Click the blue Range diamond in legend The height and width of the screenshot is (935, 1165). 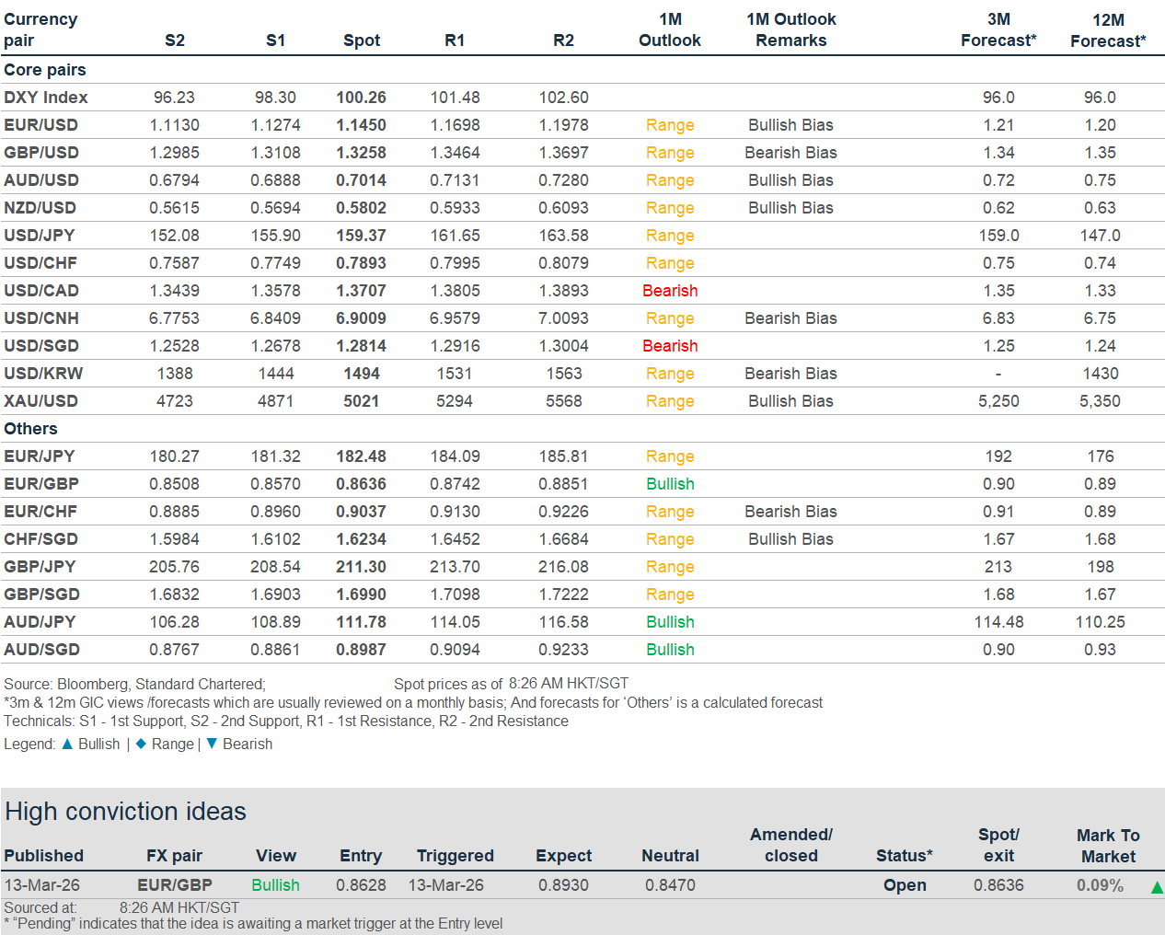pos(141,744)
